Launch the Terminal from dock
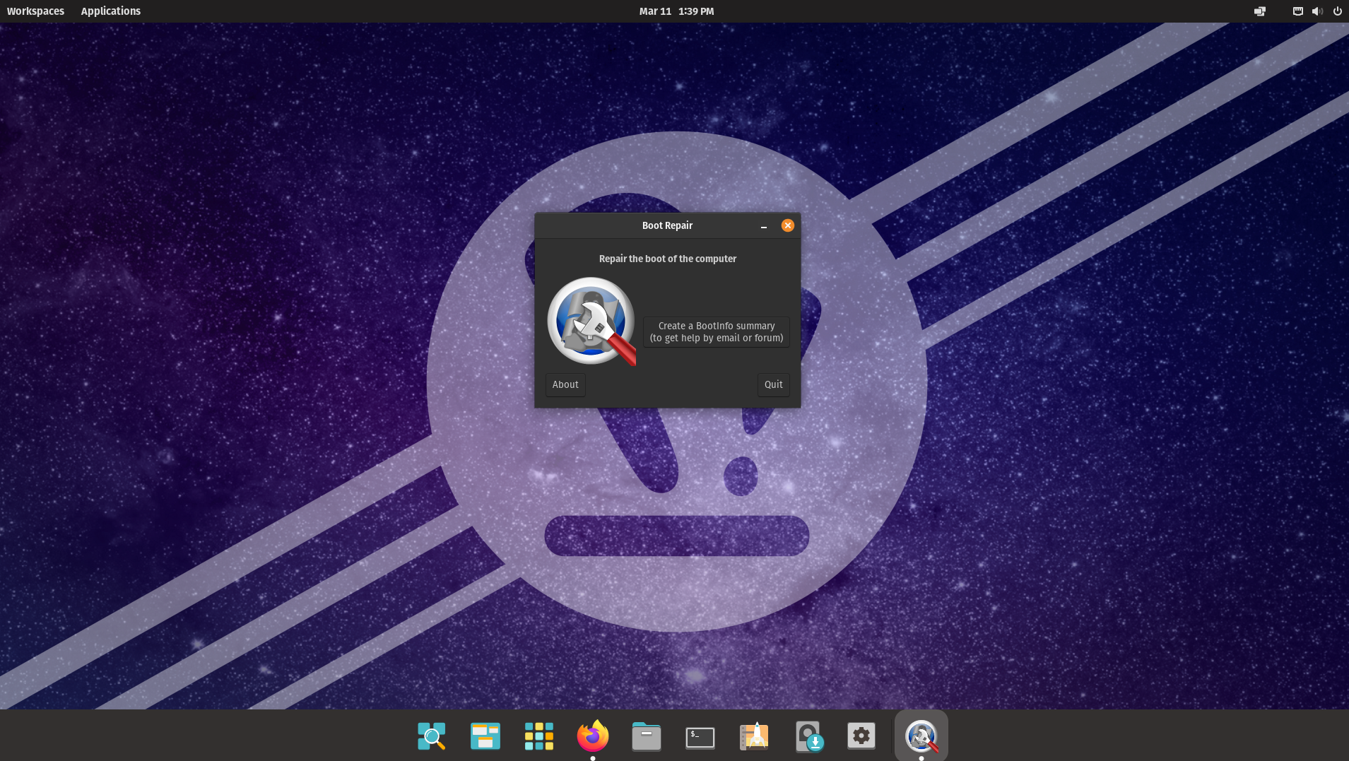 (700, 737)
